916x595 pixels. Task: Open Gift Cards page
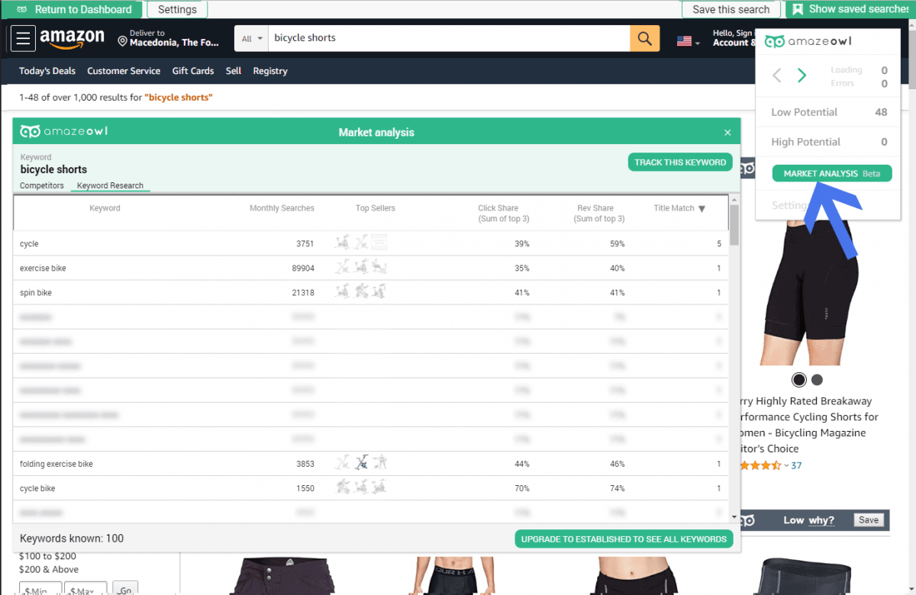pos(193,71)
